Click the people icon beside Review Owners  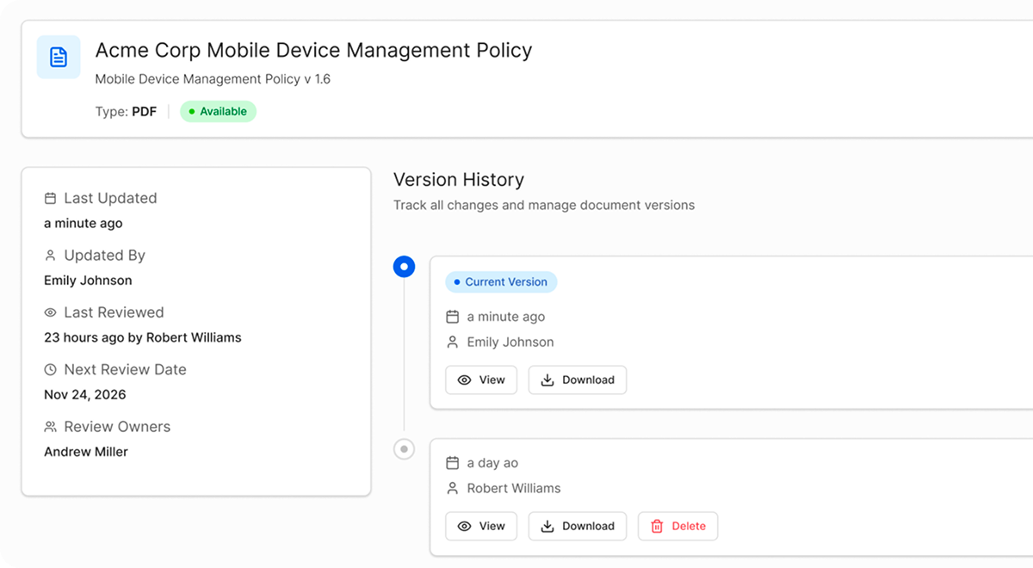coord(50,427)
